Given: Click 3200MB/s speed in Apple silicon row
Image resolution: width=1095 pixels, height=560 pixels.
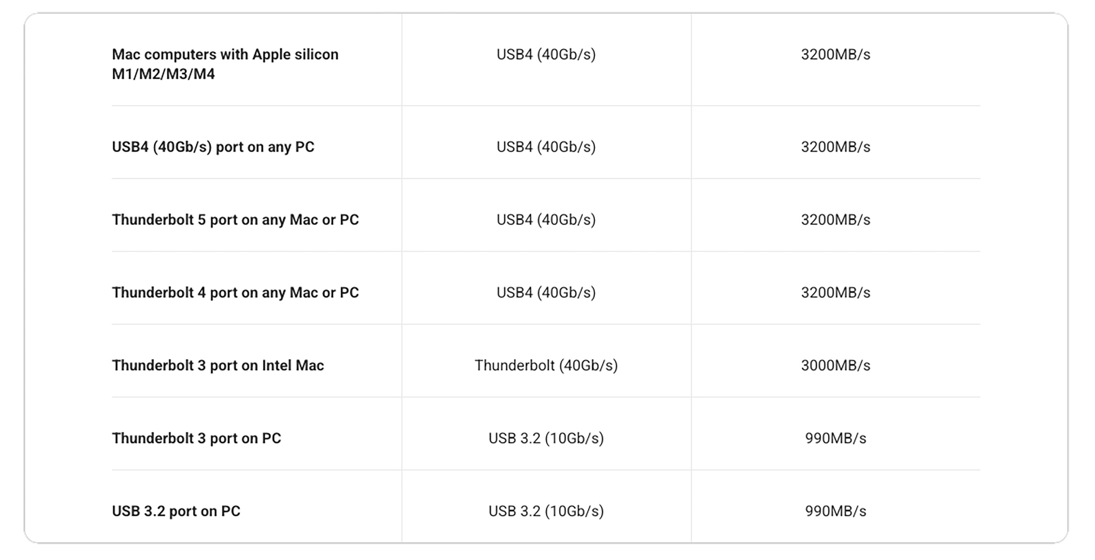Looking at the screenshot, I should (836, 54).
